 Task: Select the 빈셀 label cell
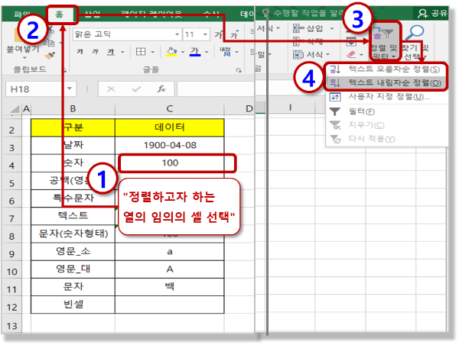pyautogui.click(x=73, y=305)
